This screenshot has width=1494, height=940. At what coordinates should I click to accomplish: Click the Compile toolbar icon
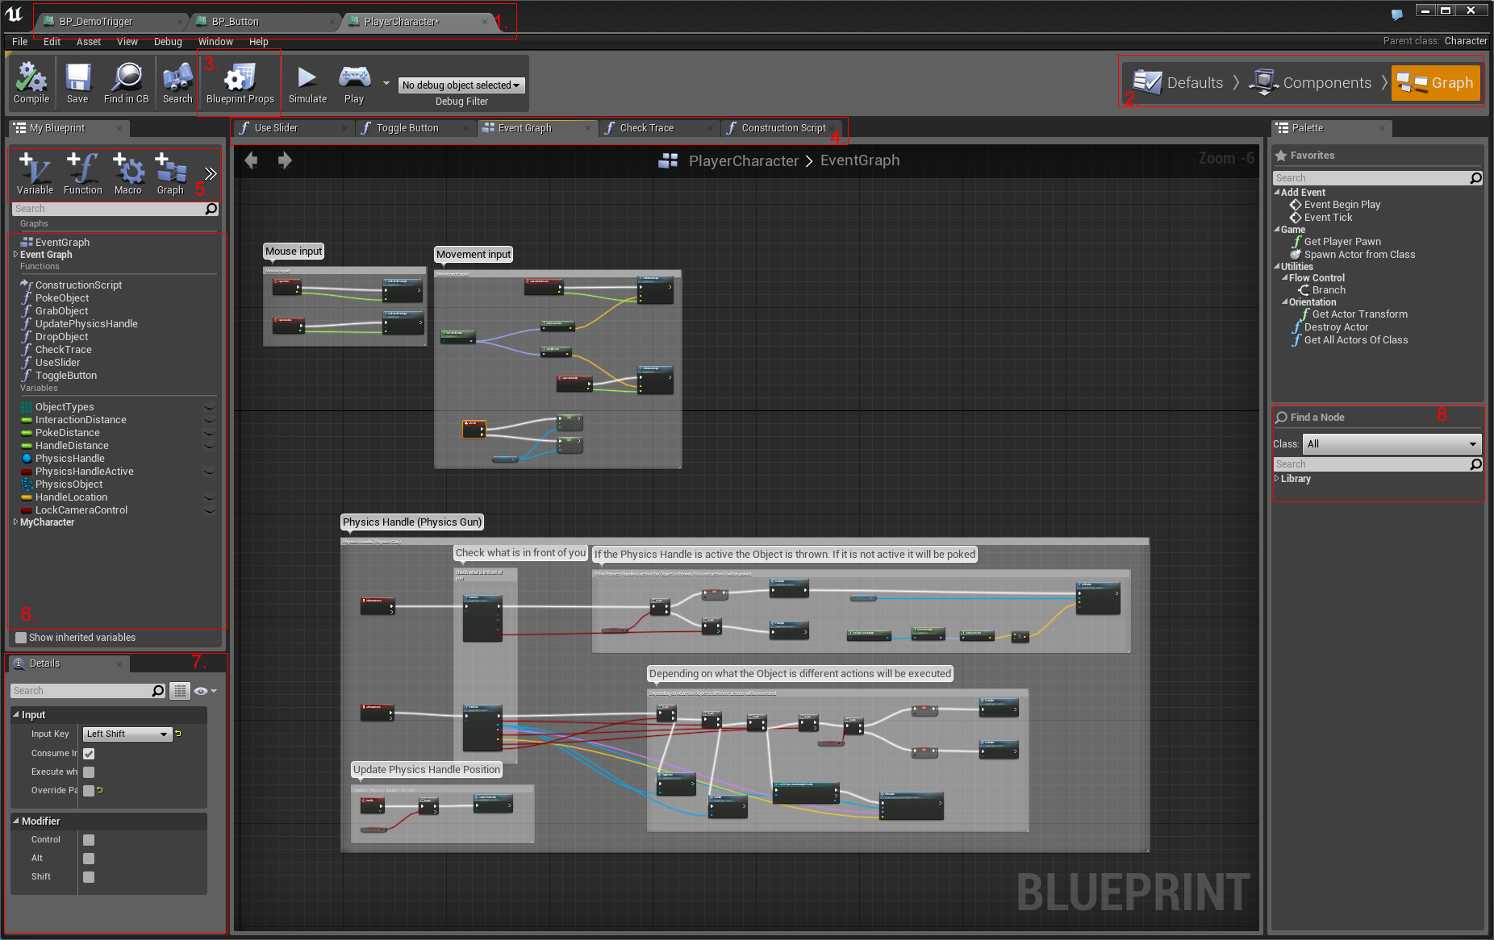coord(31,84)
